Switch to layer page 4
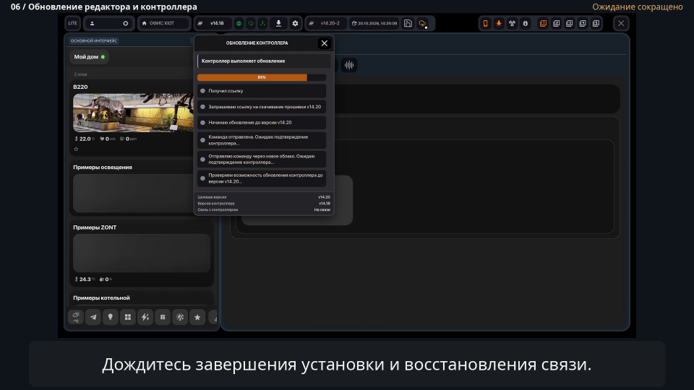This screenshot has height=390, width=694. [x=583, y=23]
